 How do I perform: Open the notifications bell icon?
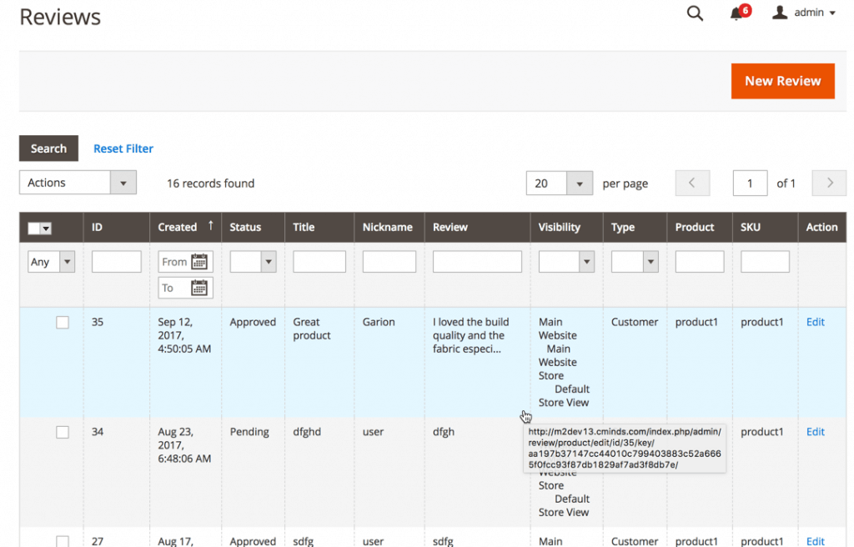pos(736,13)
